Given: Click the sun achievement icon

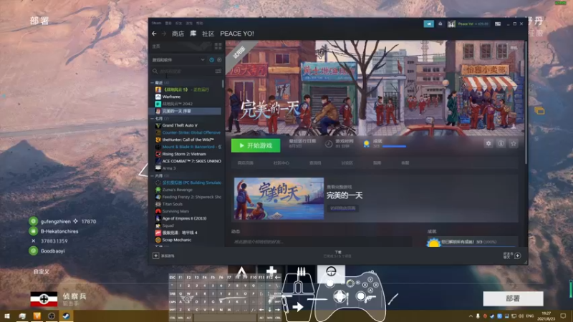Looking at the screenshot, I should click(x=434, y=243).
